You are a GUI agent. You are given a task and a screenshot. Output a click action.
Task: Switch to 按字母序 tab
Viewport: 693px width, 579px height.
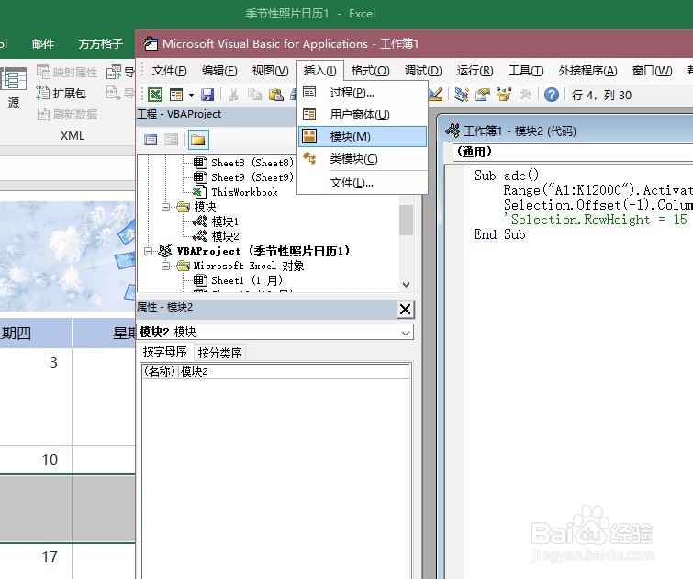(165, 351)
